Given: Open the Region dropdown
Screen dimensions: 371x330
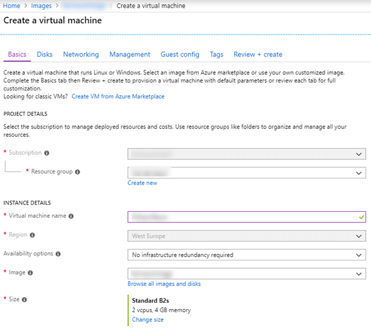Looking at the screenshot, I should click(x=247, y=236).
